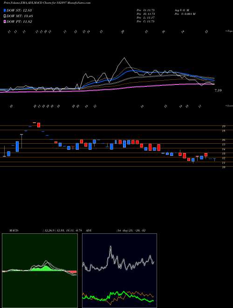Screen dimensions: 233x308
Task: Click the ADX values '(14 day) 23, +20, -32'
Action: tap(131, 230)
